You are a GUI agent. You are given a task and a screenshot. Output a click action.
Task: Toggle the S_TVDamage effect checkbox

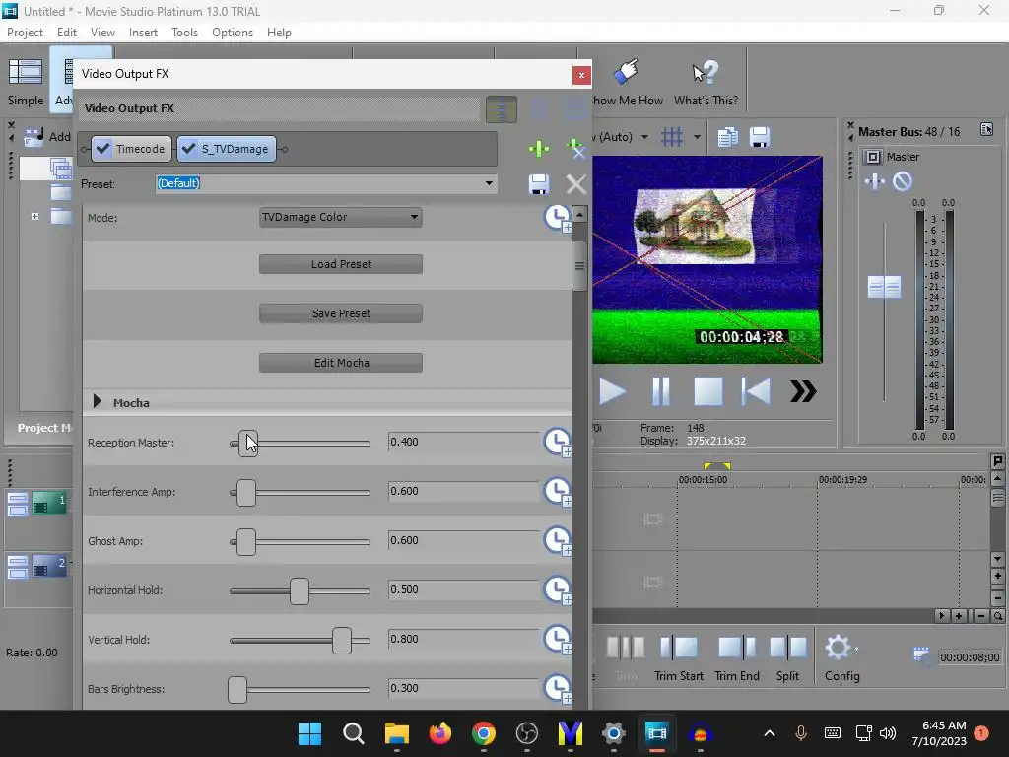pyautogui.click(x=188, y=149)
